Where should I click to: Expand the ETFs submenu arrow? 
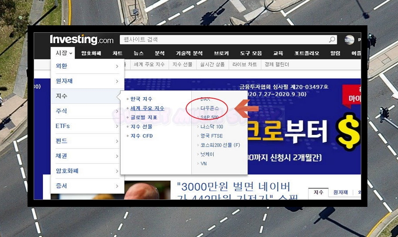pos(117,126)
